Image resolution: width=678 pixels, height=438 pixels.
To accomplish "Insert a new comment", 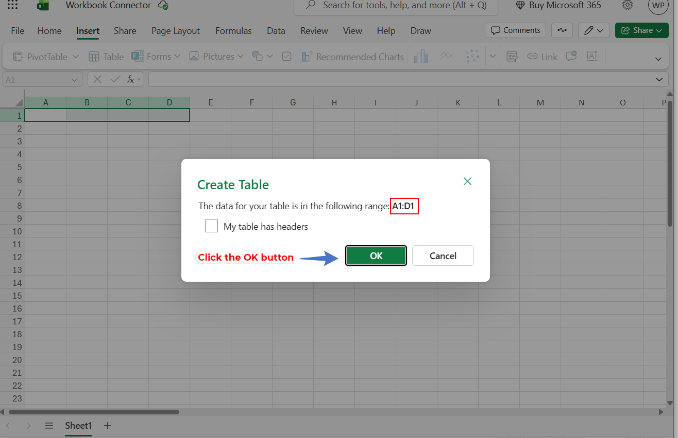I will 571,57.
